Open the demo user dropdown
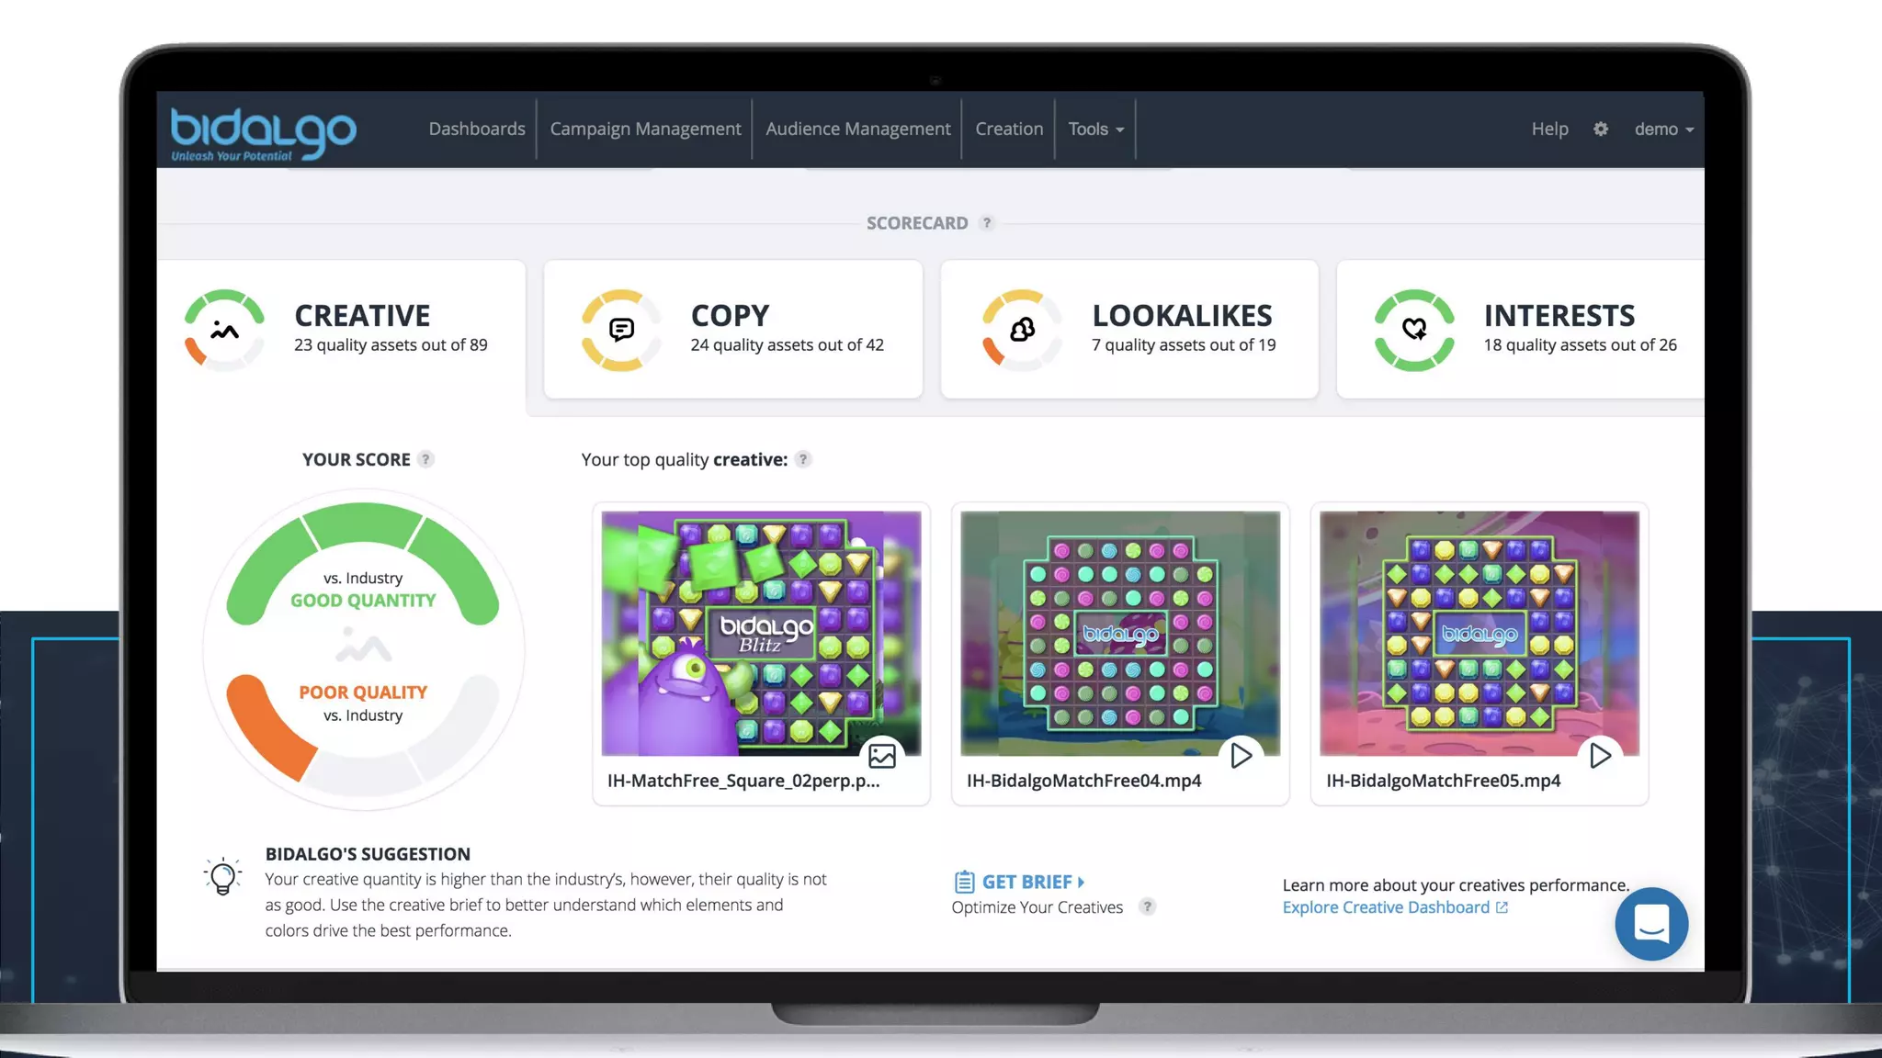Screen dimensions: 1882x1058 [x=1663, y=129]
